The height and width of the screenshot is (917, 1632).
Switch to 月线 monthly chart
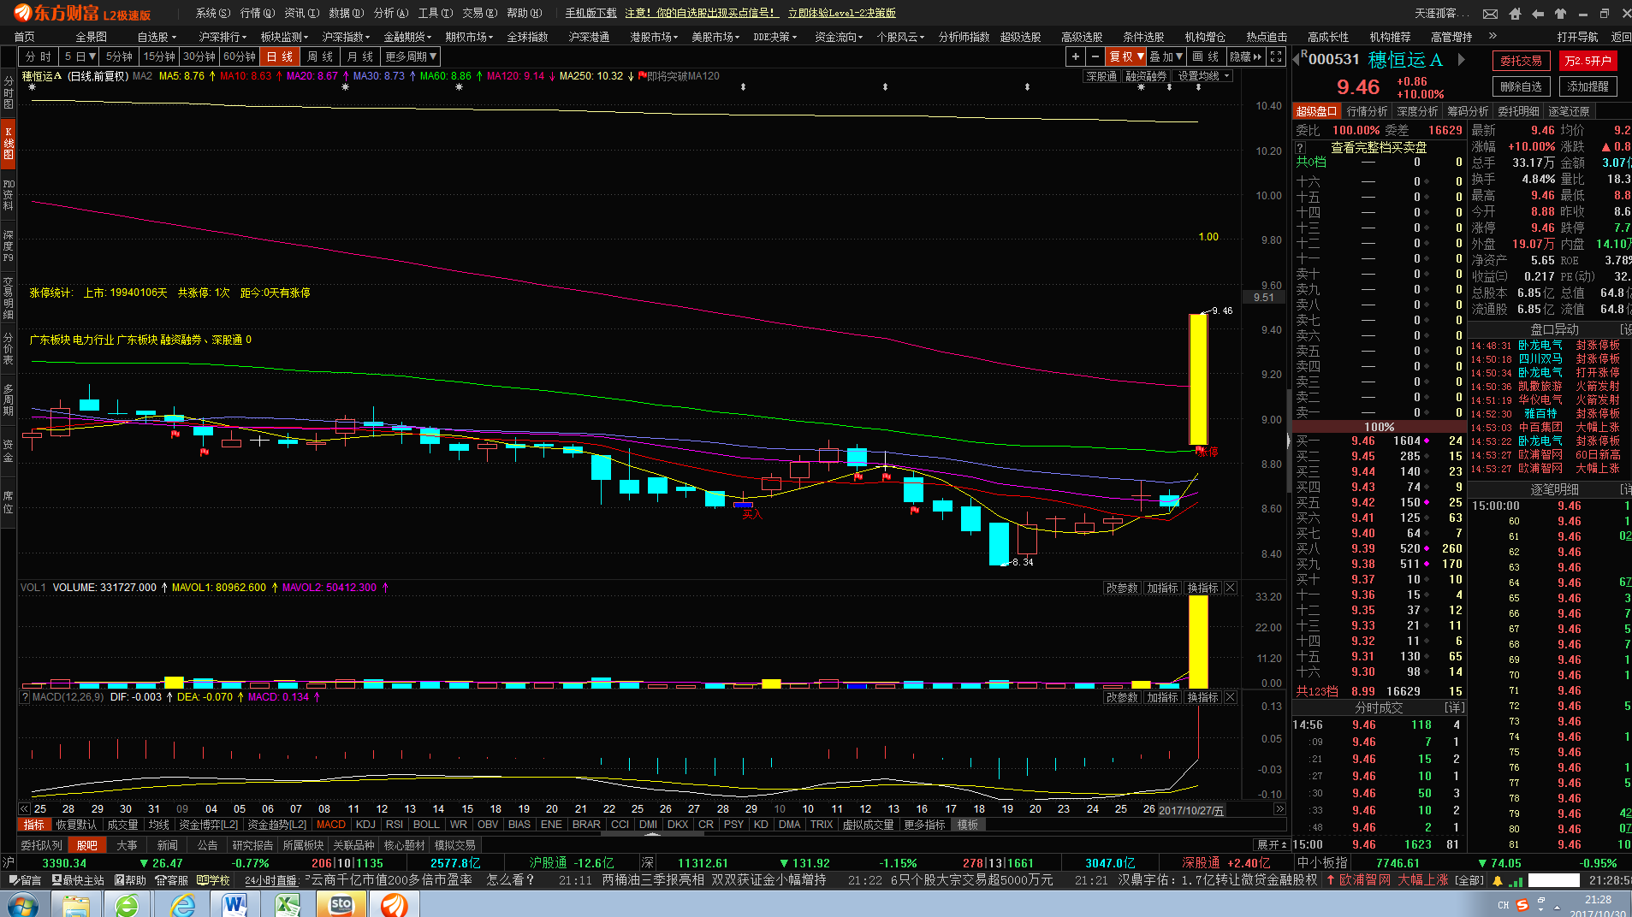click(360, 56)
